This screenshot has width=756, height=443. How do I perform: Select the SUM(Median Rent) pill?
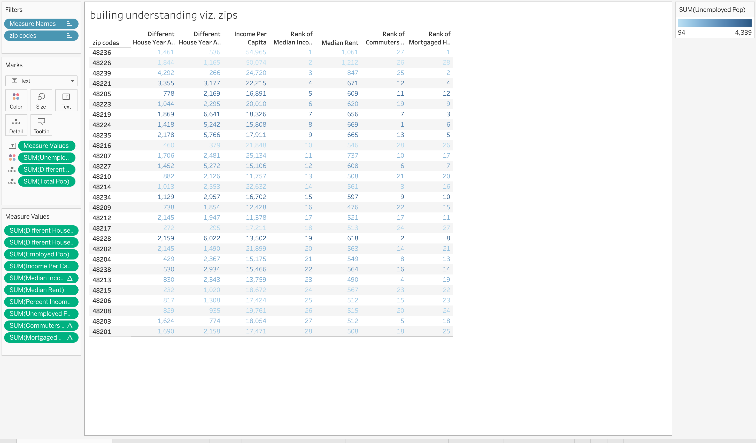point(41,290)
